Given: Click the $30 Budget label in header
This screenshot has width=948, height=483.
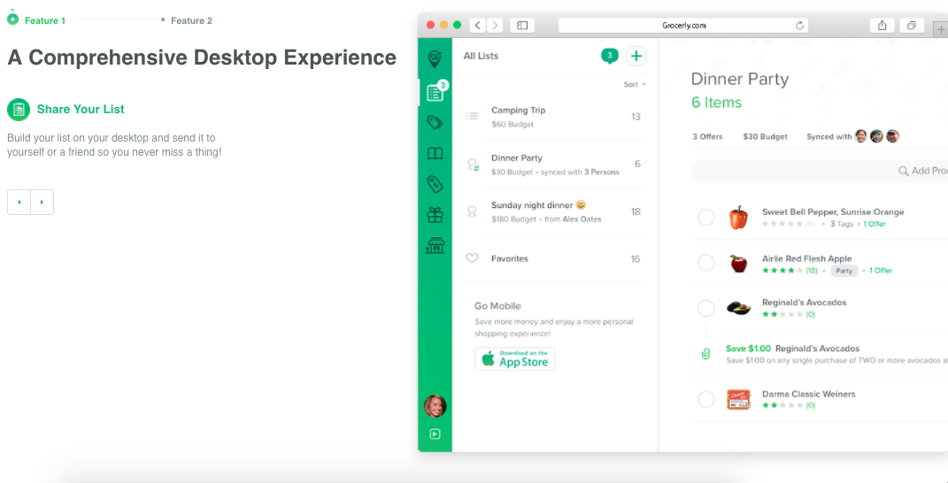Looking at the screenshot, I should click(765, 136).
